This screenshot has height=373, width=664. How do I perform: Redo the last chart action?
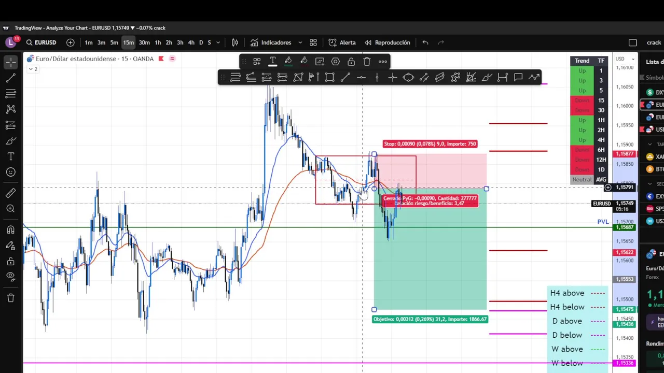[x=441, y=42]
